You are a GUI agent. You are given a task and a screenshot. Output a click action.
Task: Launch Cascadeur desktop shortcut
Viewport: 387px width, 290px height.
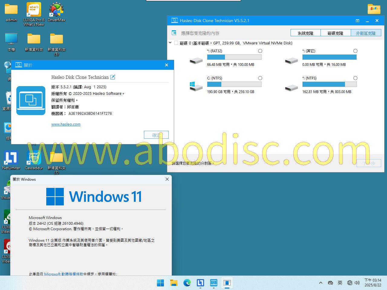(x=34, y=160)
